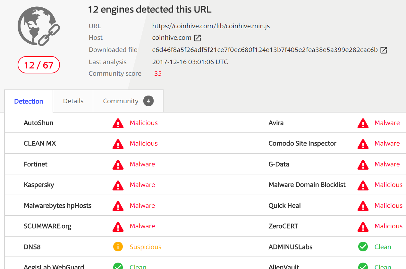Select the date 2017-12-16 03:01:06 UTC

pyautogui.click(x=190, y=62)
